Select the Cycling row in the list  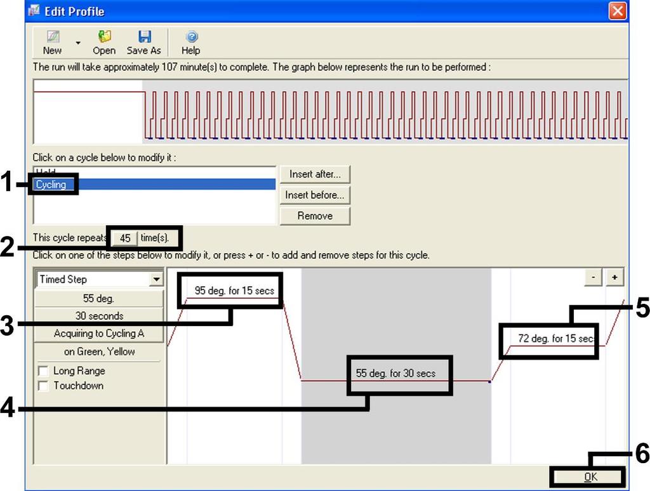coord(154,185)
